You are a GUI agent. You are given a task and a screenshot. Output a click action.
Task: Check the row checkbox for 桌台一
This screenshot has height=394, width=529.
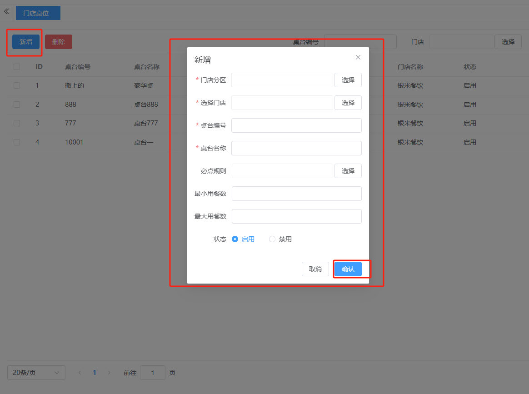click(17, 142)
